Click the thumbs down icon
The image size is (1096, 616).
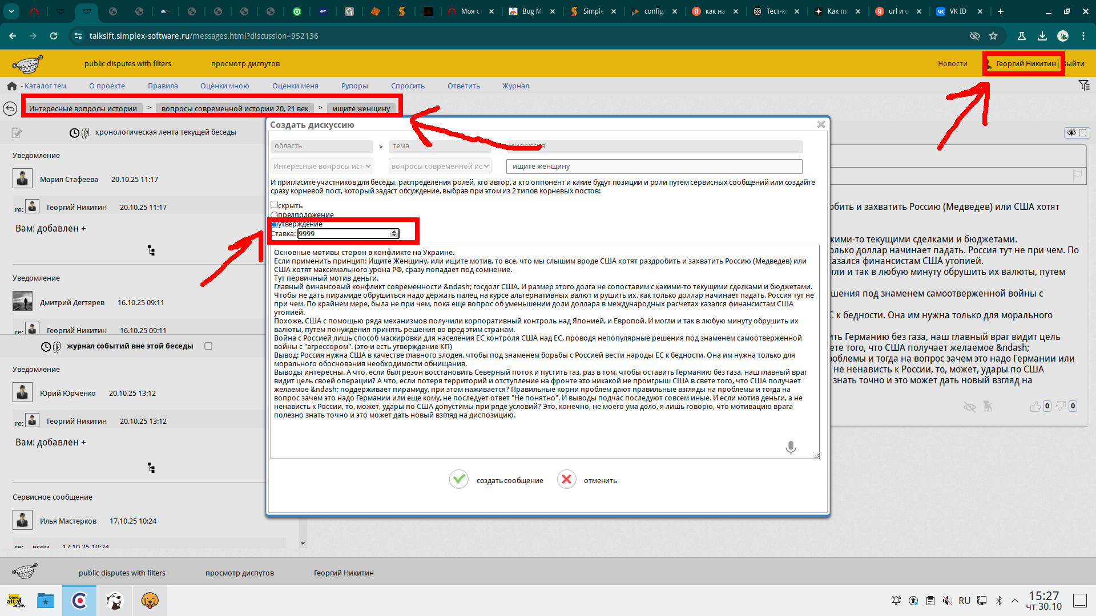pos(1061,406)
